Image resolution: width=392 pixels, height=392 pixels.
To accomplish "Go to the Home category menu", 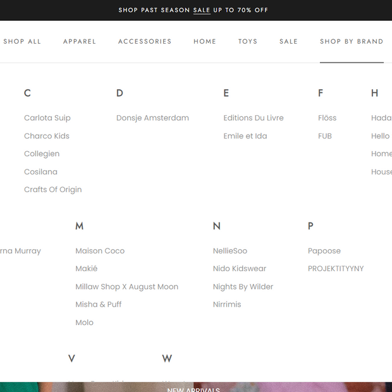I will pyautogui.click(x=205, y=42).
